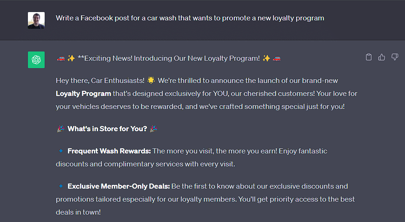Click the sparkles emoji next to **Exciting News
Viewport: 405px width, 222px height.
coord(71,58)
